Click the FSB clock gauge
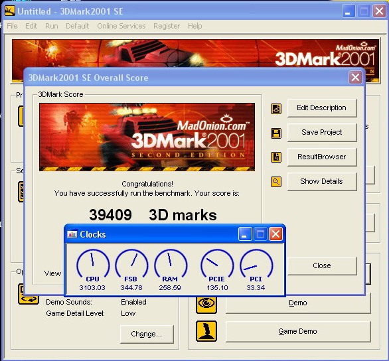 click(x=131, y=263)
